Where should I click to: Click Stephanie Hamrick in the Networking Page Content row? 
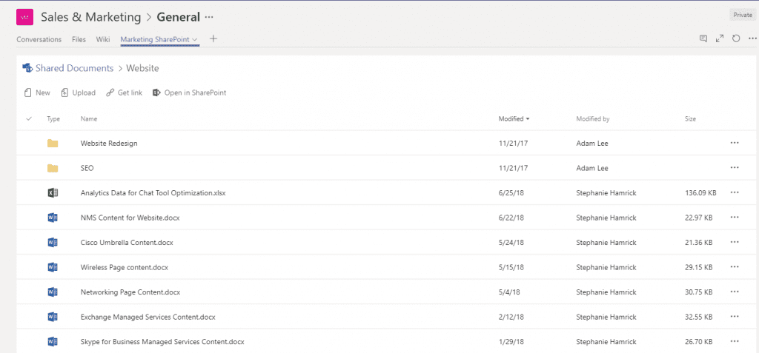coord(606,292)
